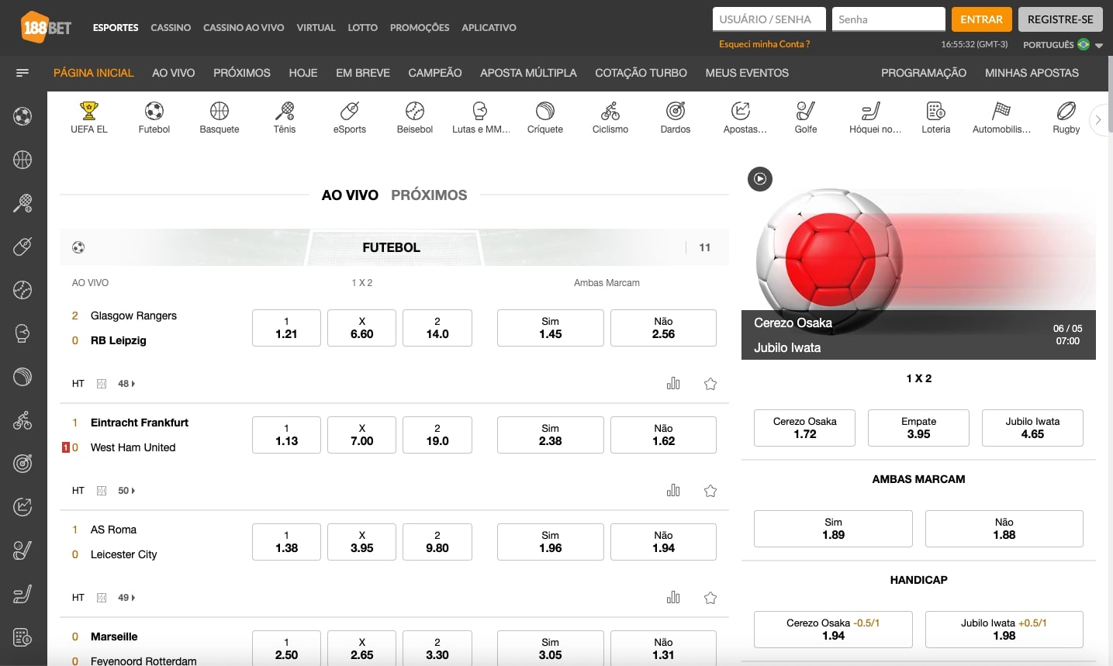This screenshot has width=1113, height=666.
Task: Select Beisebol in the sports carousel
Action: coord(415,118)
